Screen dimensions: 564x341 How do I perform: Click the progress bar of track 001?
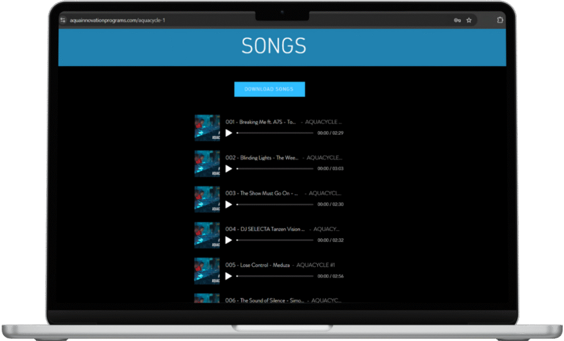[275, 133]
